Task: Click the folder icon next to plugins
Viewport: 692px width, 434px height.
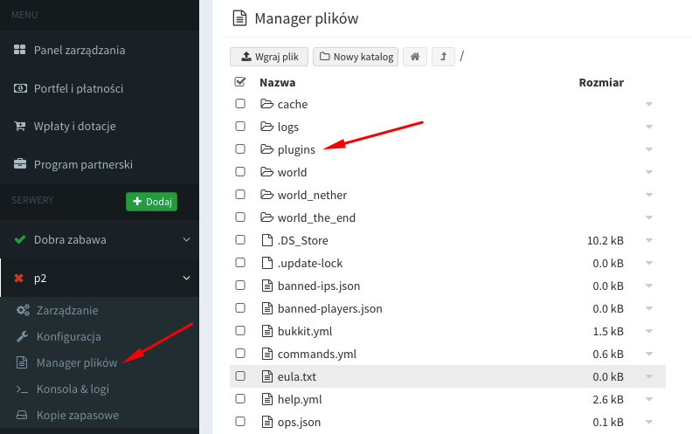Action: click(x=267, y=149)
